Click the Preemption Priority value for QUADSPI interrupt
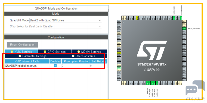The image size is (207, 103). 76,66
